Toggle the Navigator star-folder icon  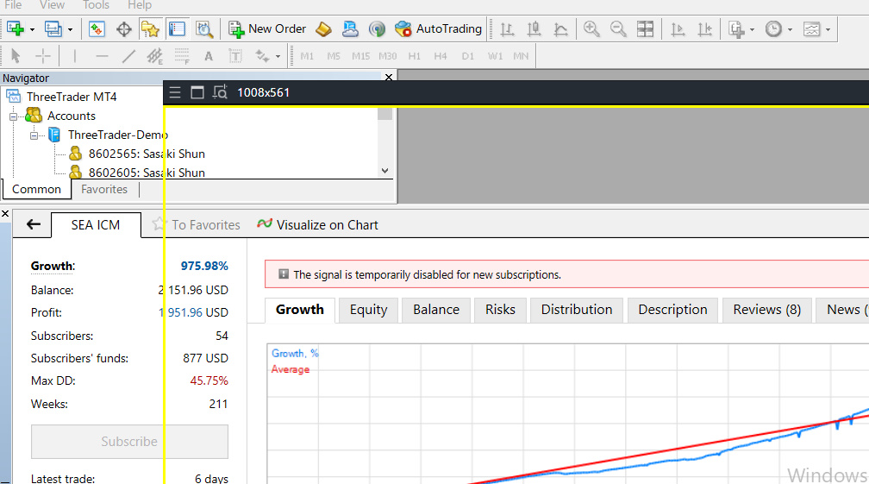(150, 28)
